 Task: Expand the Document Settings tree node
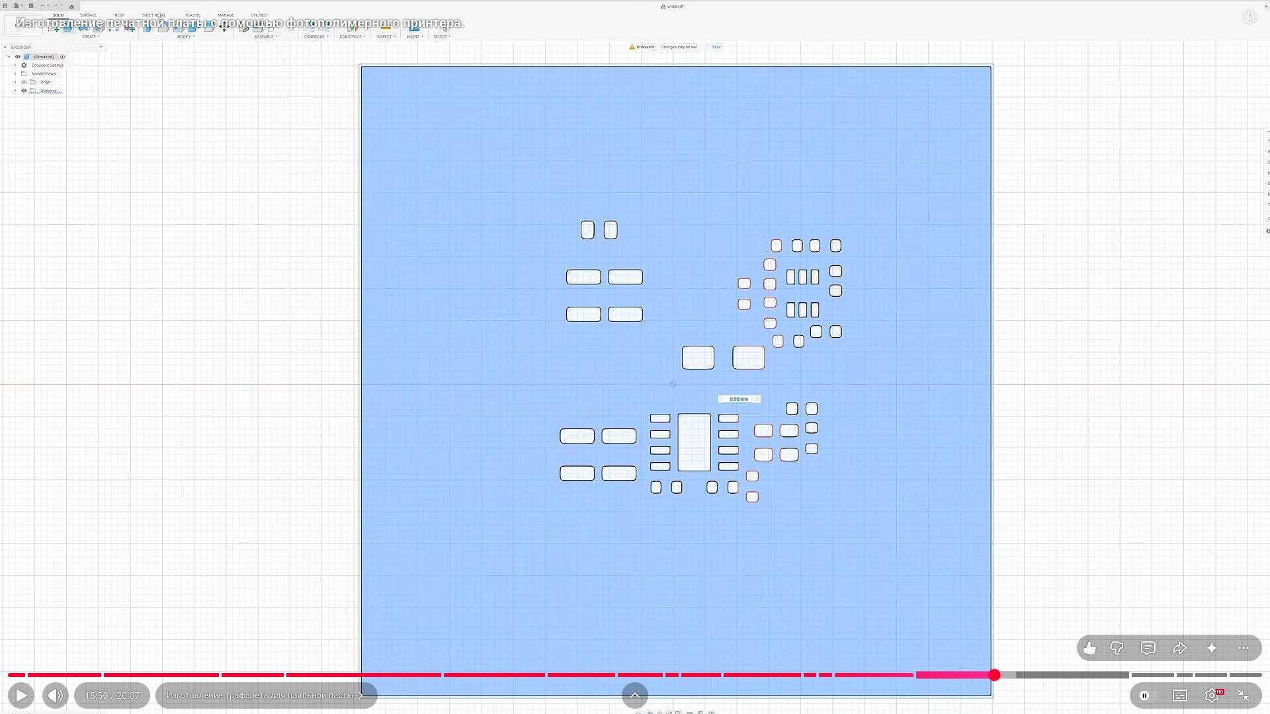pos(15,65)
